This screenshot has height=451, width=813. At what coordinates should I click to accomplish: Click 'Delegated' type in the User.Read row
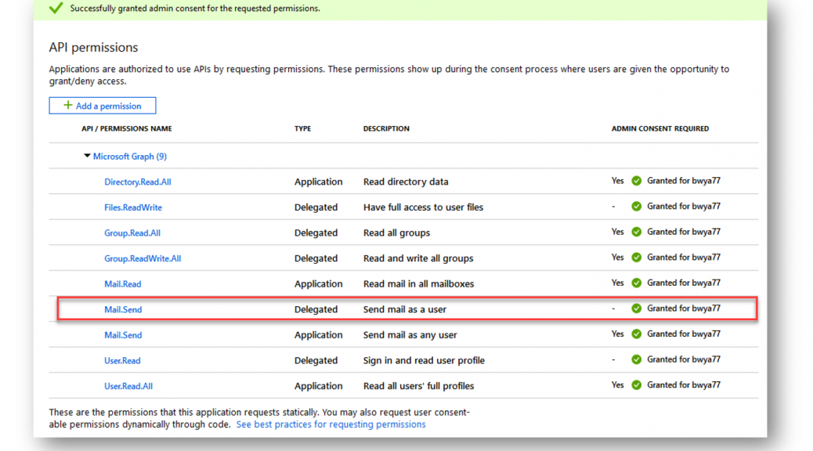316,360
